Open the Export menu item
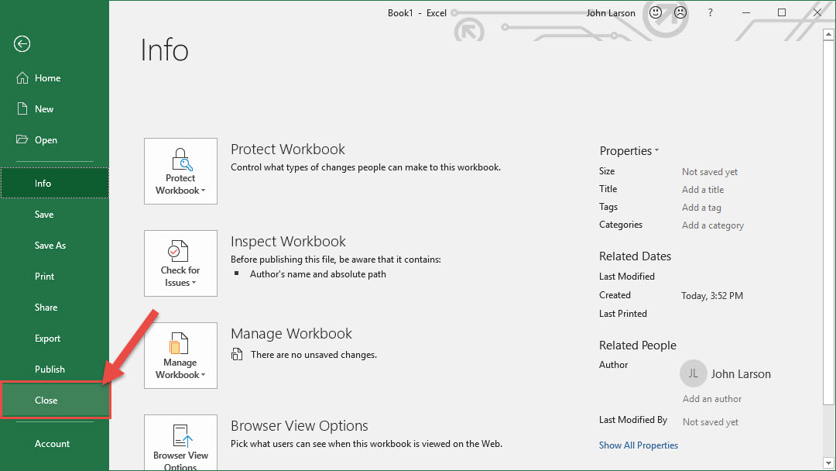 click(47, 339)
